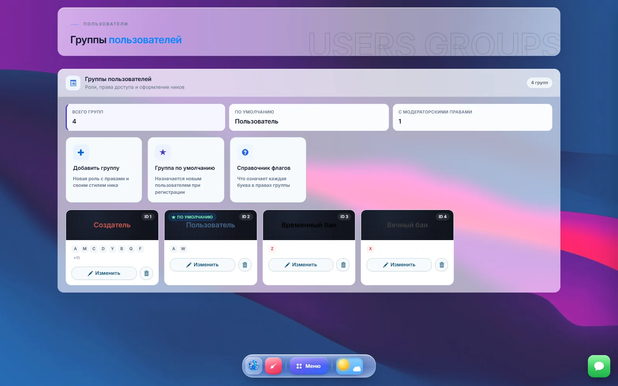Click the red X flag on Вечный бан card
The image size is (618, 386).
pos(370,249)
